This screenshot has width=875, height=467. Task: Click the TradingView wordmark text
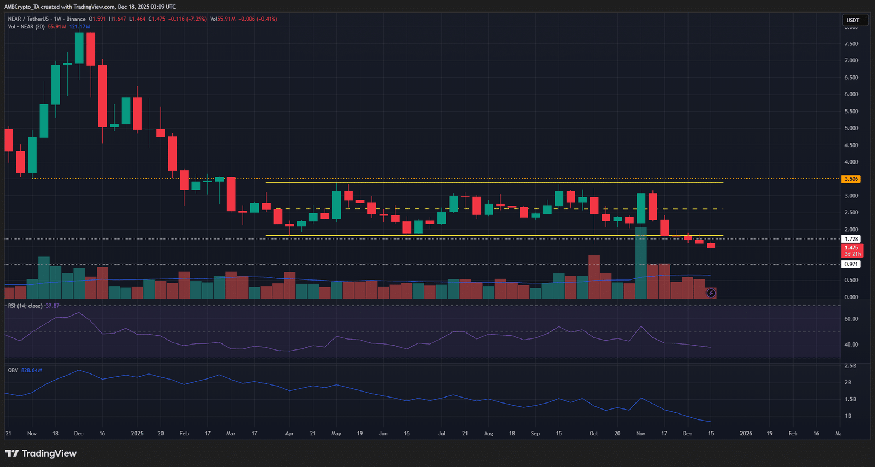pos(49,453)
